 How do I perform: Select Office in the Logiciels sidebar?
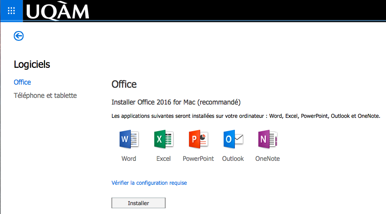pos(22,82)
